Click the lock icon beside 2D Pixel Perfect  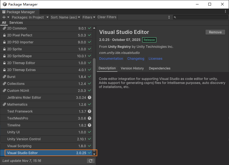click(4, 35)
